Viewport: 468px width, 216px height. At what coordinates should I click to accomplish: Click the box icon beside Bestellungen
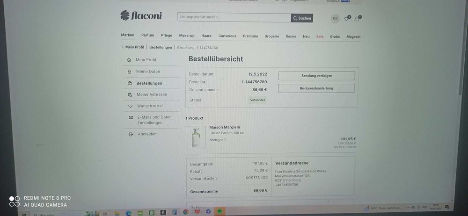(130, 83)
